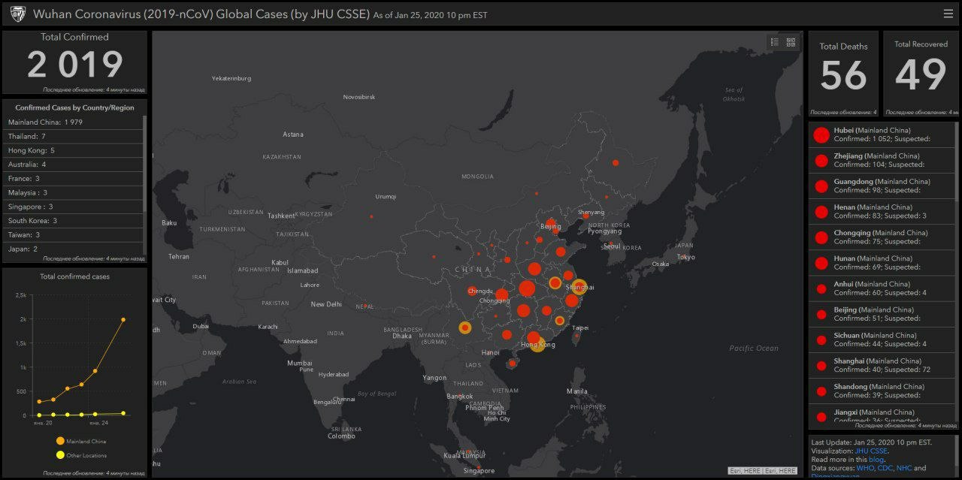Open the blog link
The image size is (962, 480).
pos(876,459)
